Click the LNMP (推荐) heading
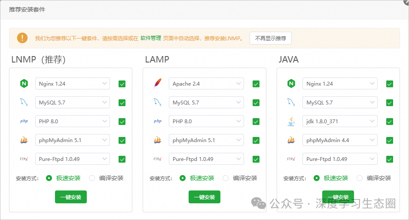Image resolution: width=409 pixels, height=220 pixels. (x=38, y=59)
